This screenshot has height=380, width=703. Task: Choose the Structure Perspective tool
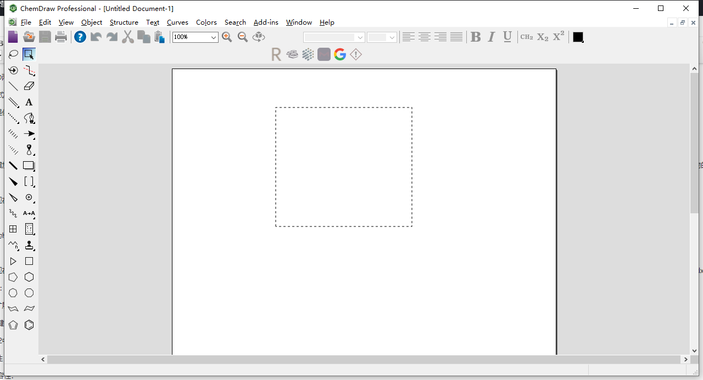[13, 70]
